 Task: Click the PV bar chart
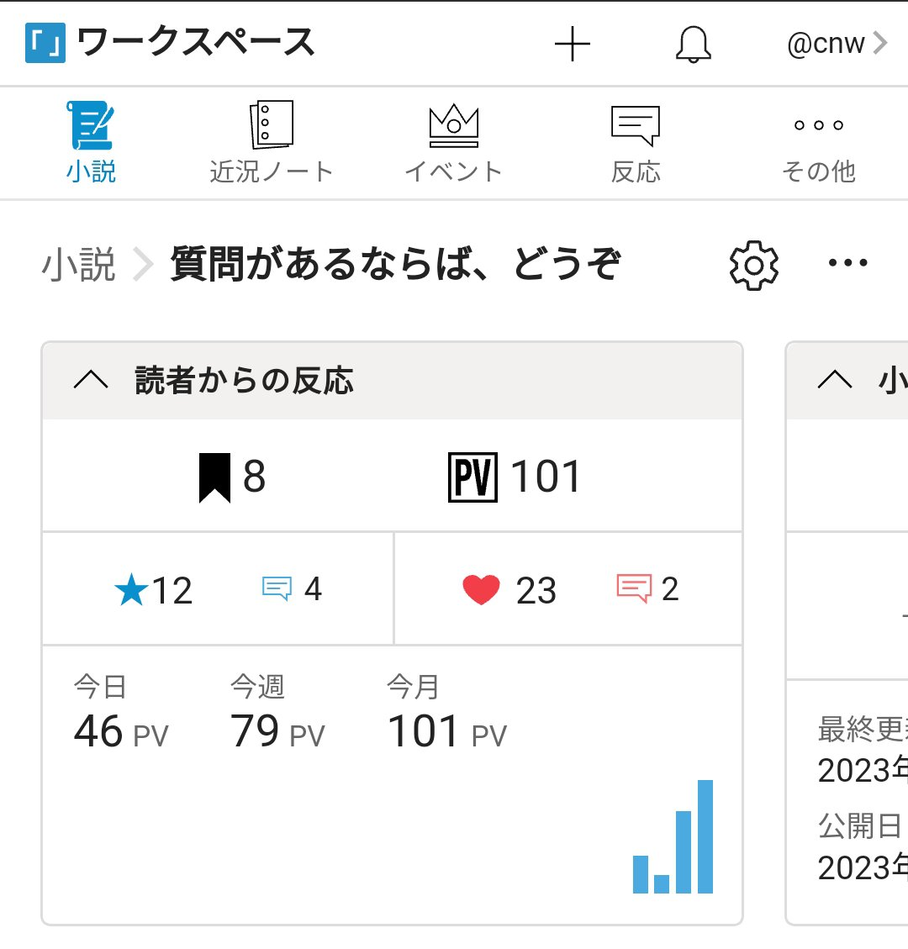[x=673, y=838]
